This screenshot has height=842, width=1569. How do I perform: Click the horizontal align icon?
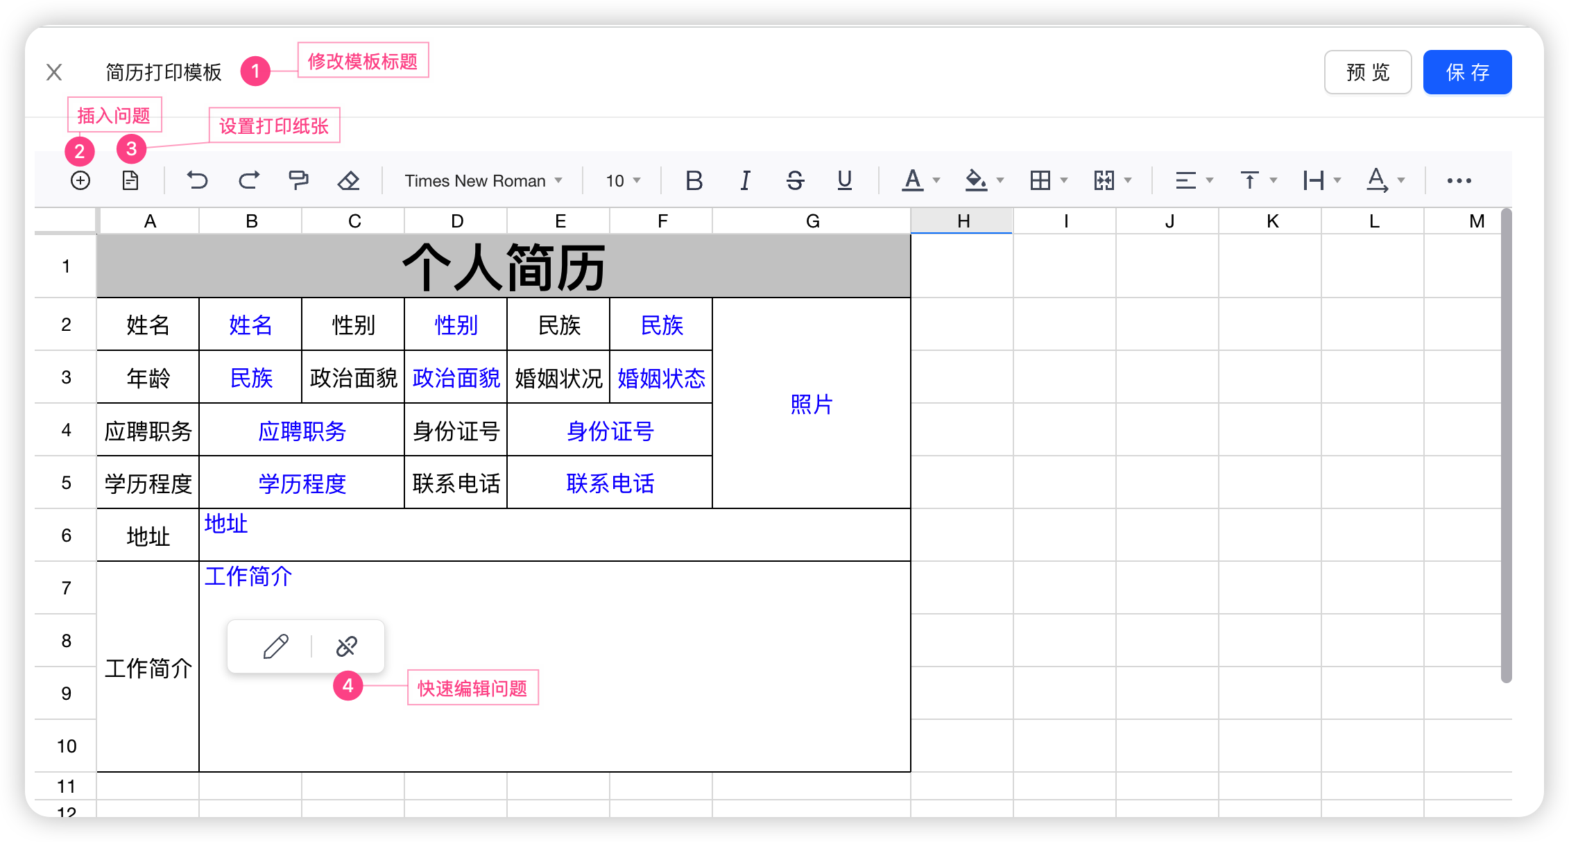(x=1185, y=180)
